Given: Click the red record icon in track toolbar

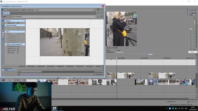Looking at the screenshot, I should [x=18, y=80].
